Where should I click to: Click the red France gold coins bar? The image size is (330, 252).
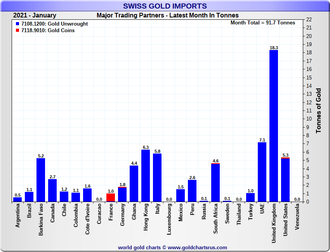(x=111, y=197)
